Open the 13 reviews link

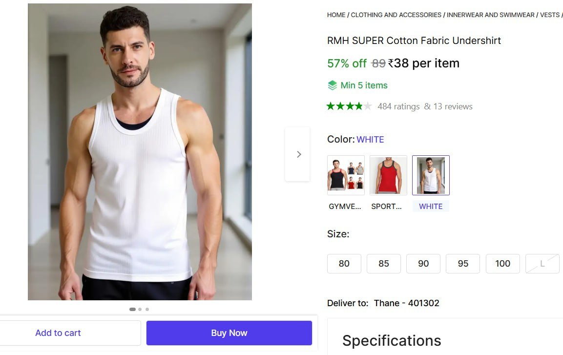point(453,106)
